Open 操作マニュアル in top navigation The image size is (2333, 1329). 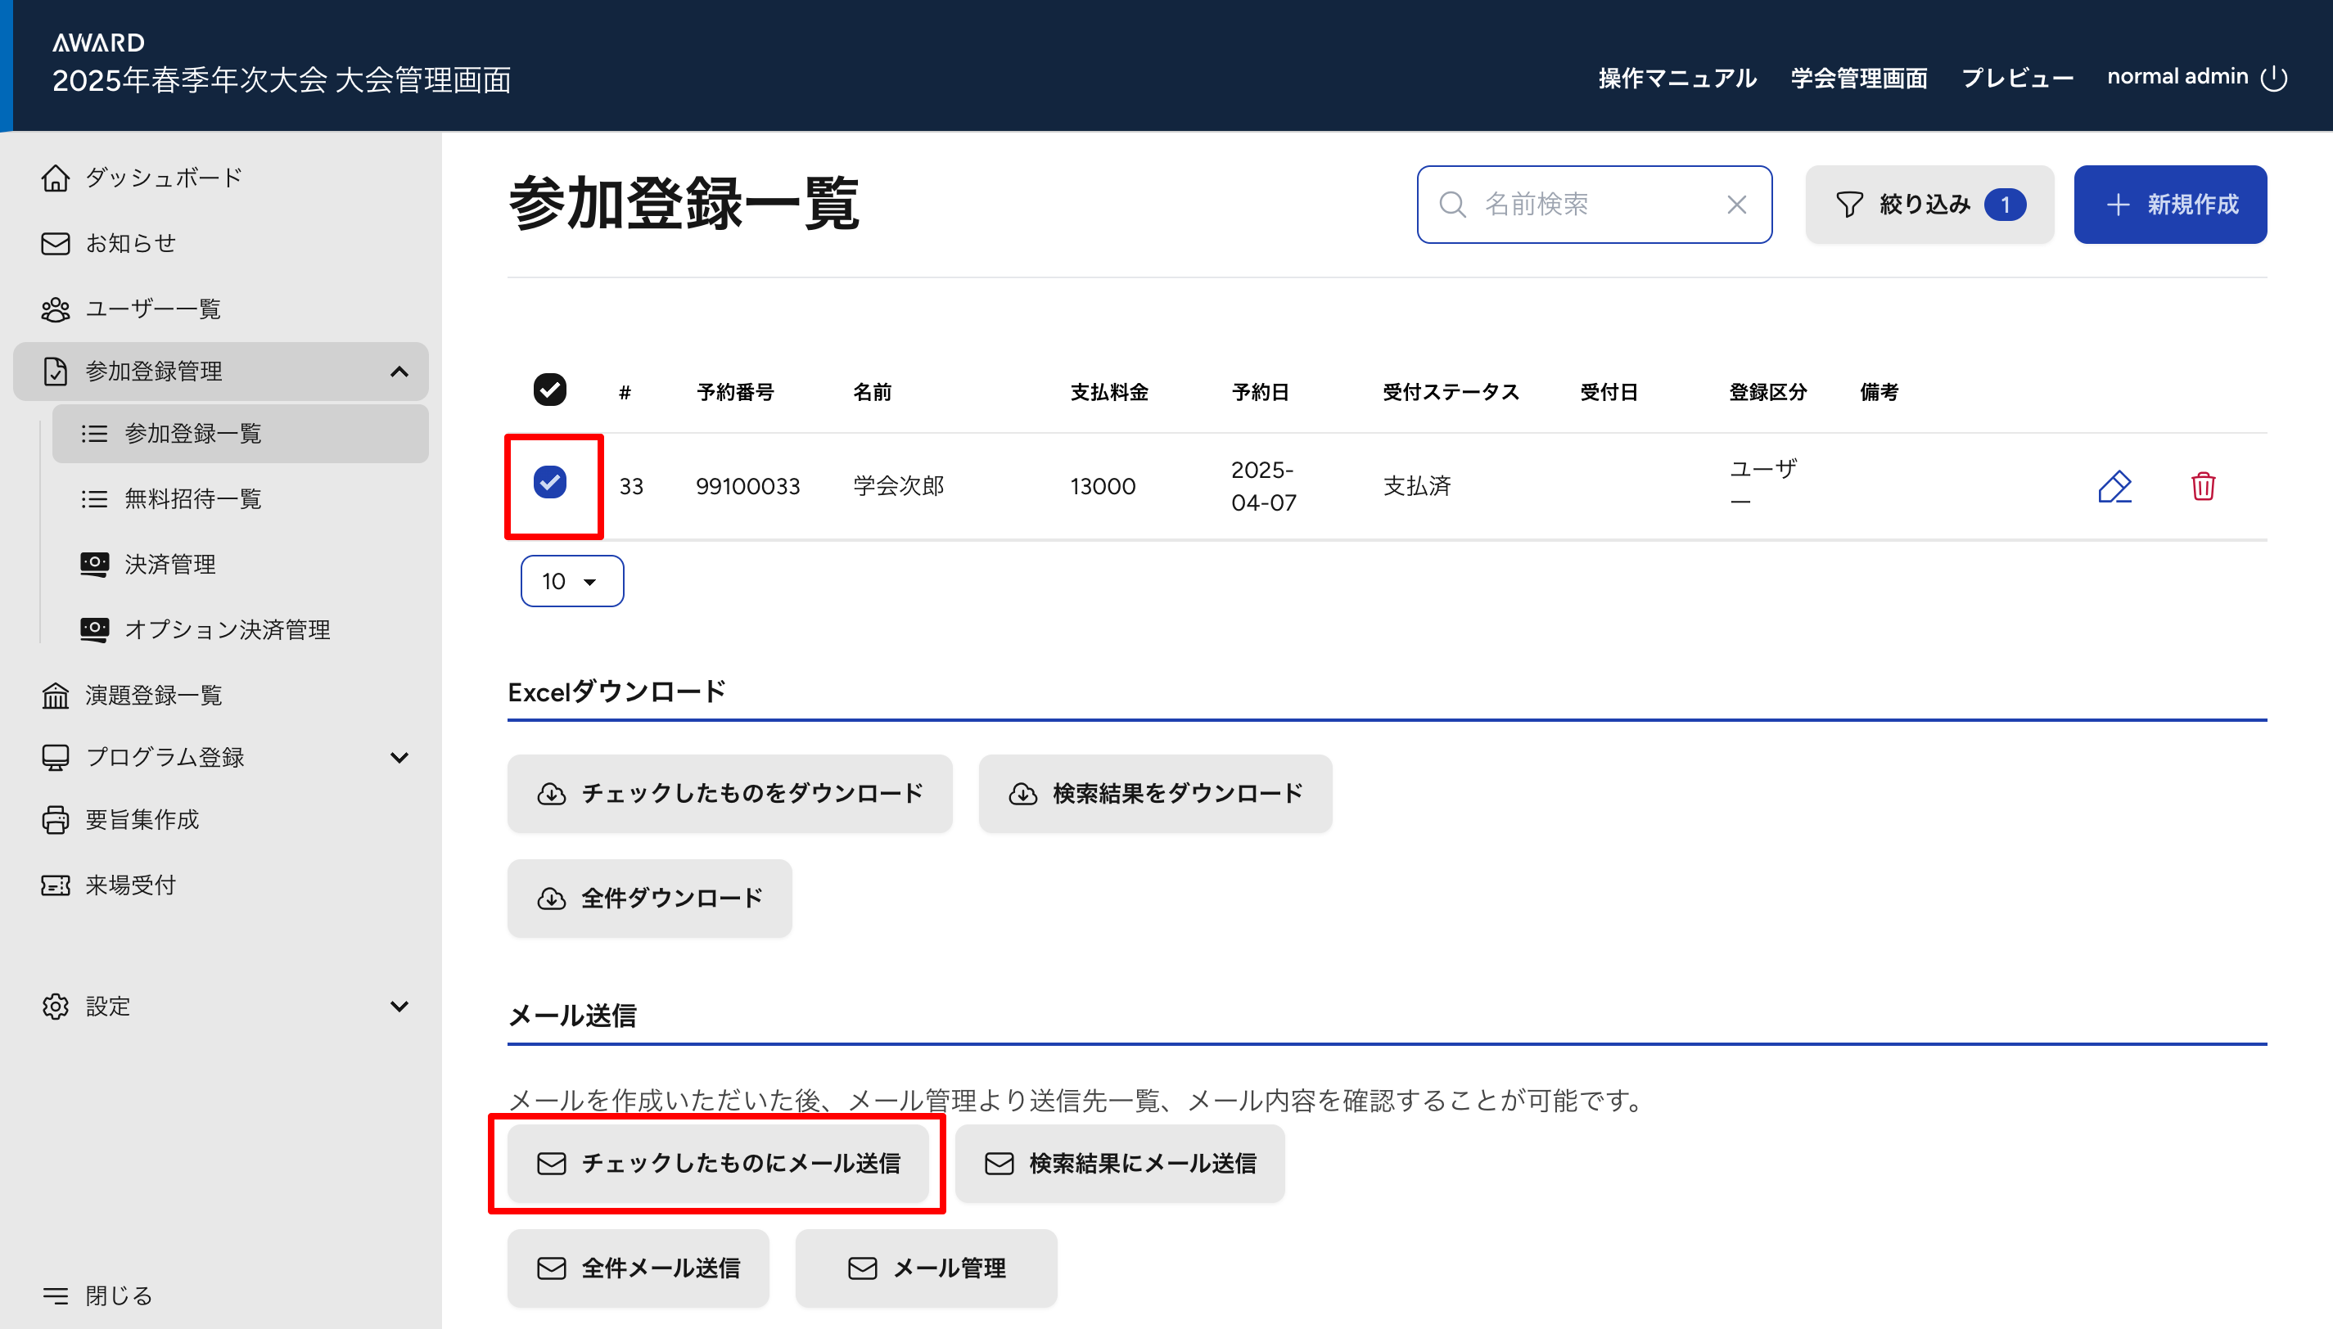[1676, 79]
